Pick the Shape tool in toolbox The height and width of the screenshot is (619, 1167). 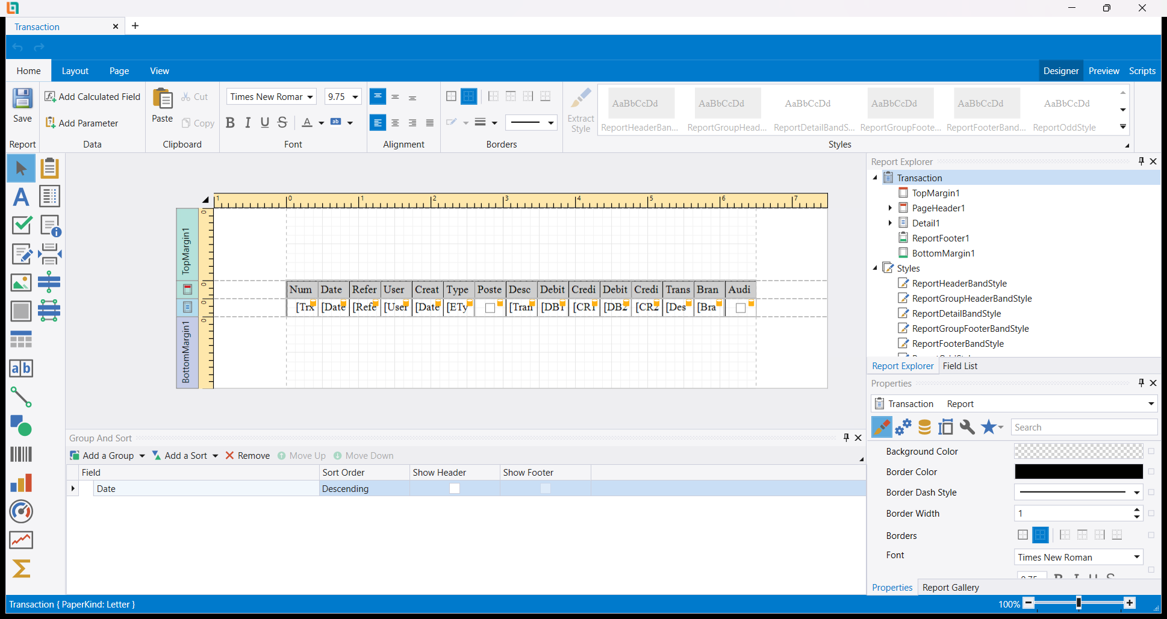(x=21, y=426)
